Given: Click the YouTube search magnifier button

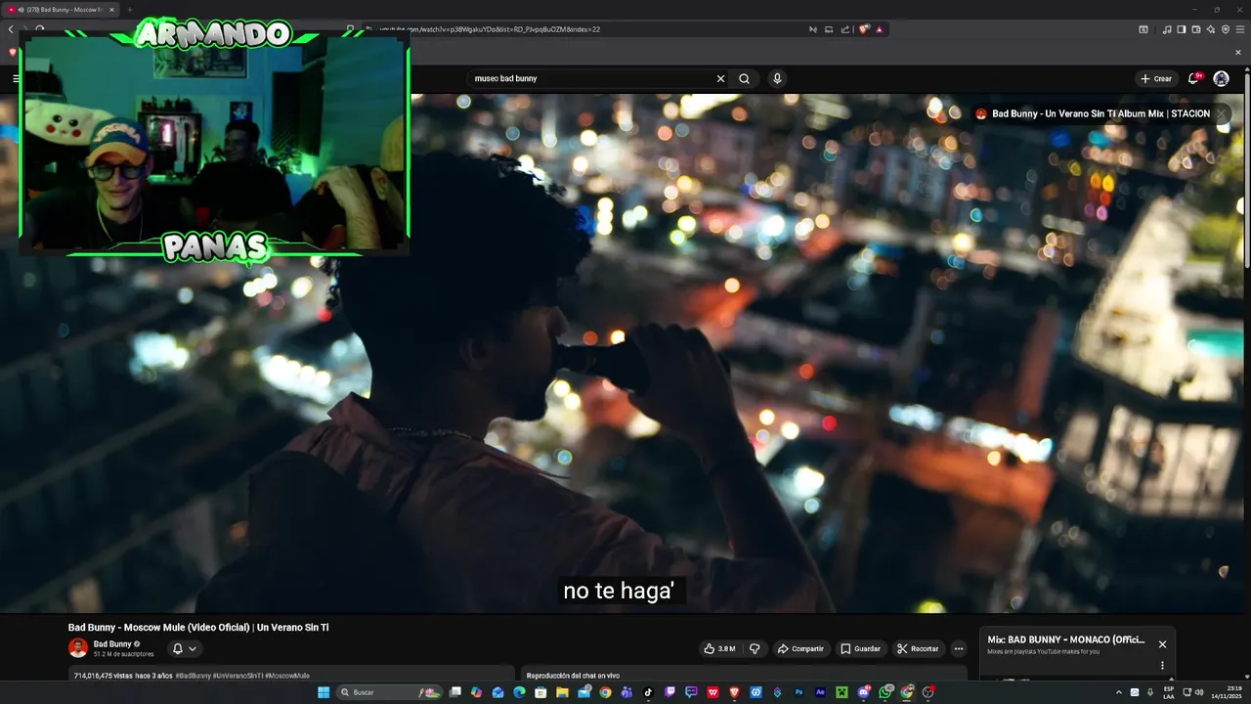Looking at the screenshot, I should tap(744, 78).
